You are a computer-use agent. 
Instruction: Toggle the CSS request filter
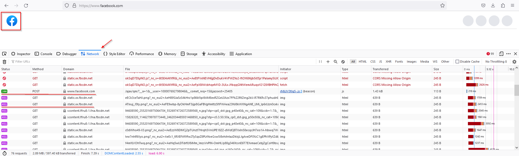click(373, 62)
